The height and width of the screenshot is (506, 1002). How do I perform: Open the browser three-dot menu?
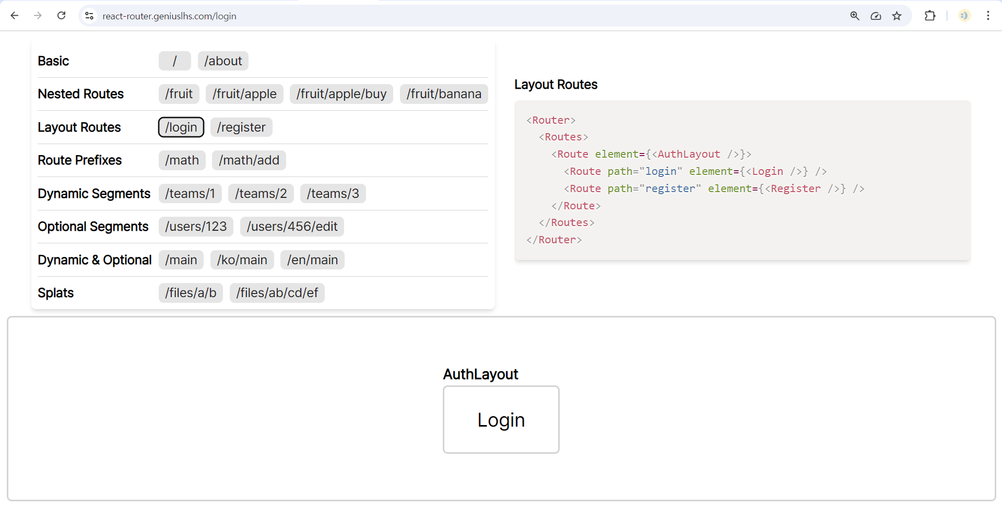[x=988, y=16]
